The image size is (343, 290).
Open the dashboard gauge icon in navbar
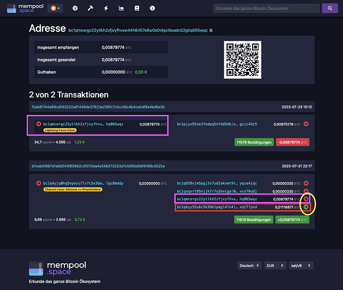[75, 8]
